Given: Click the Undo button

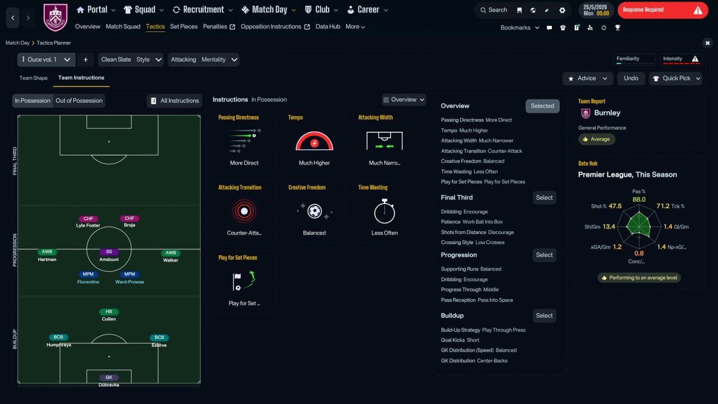Looking at the screenshot, I should (631, 79).
